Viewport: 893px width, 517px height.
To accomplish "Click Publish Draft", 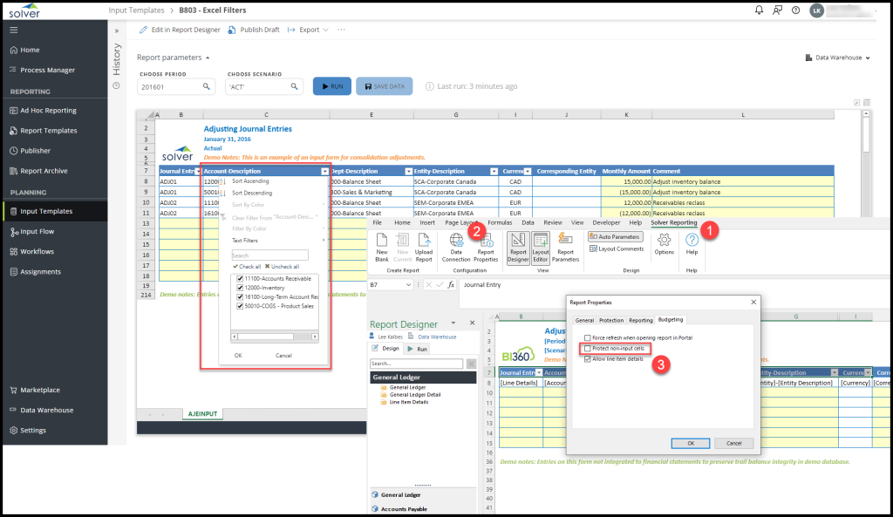I will [254, 30].
